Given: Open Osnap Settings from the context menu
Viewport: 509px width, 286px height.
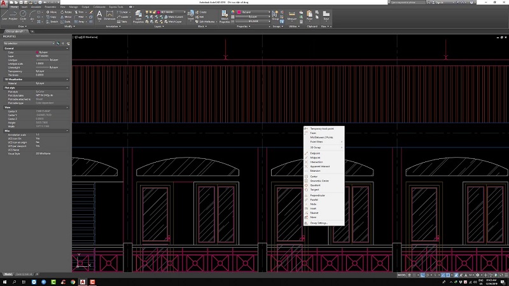Looking at the screenshot, I should [x=318, y=223].
